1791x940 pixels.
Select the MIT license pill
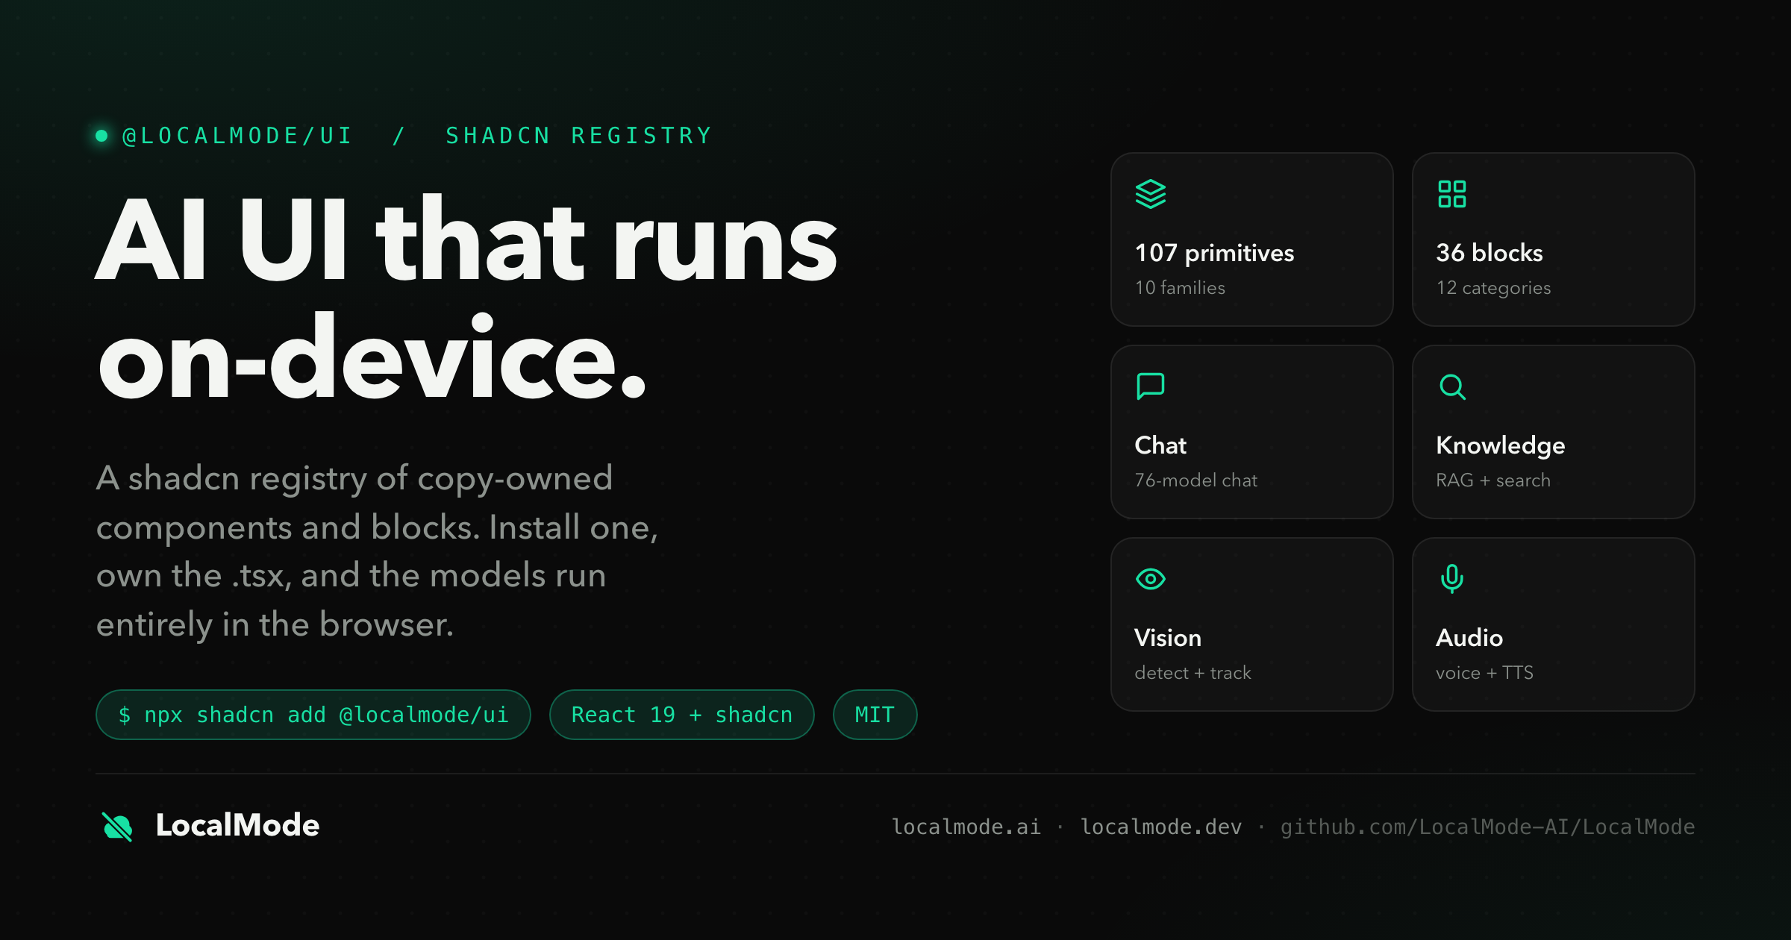(x=875, y=715)
